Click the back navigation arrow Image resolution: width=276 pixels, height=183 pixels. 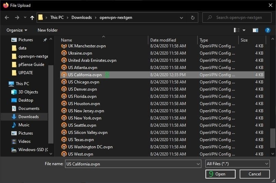click(7, 18)
